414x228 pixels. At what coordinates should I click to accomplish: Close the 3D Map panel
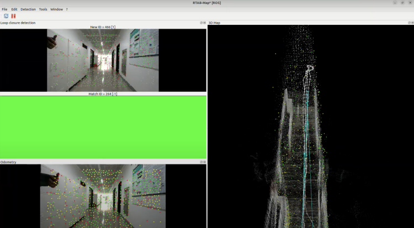(411, 23)
